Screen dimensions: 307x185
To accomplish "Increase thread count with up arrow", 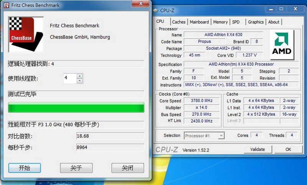I will (x=80, y=76).
